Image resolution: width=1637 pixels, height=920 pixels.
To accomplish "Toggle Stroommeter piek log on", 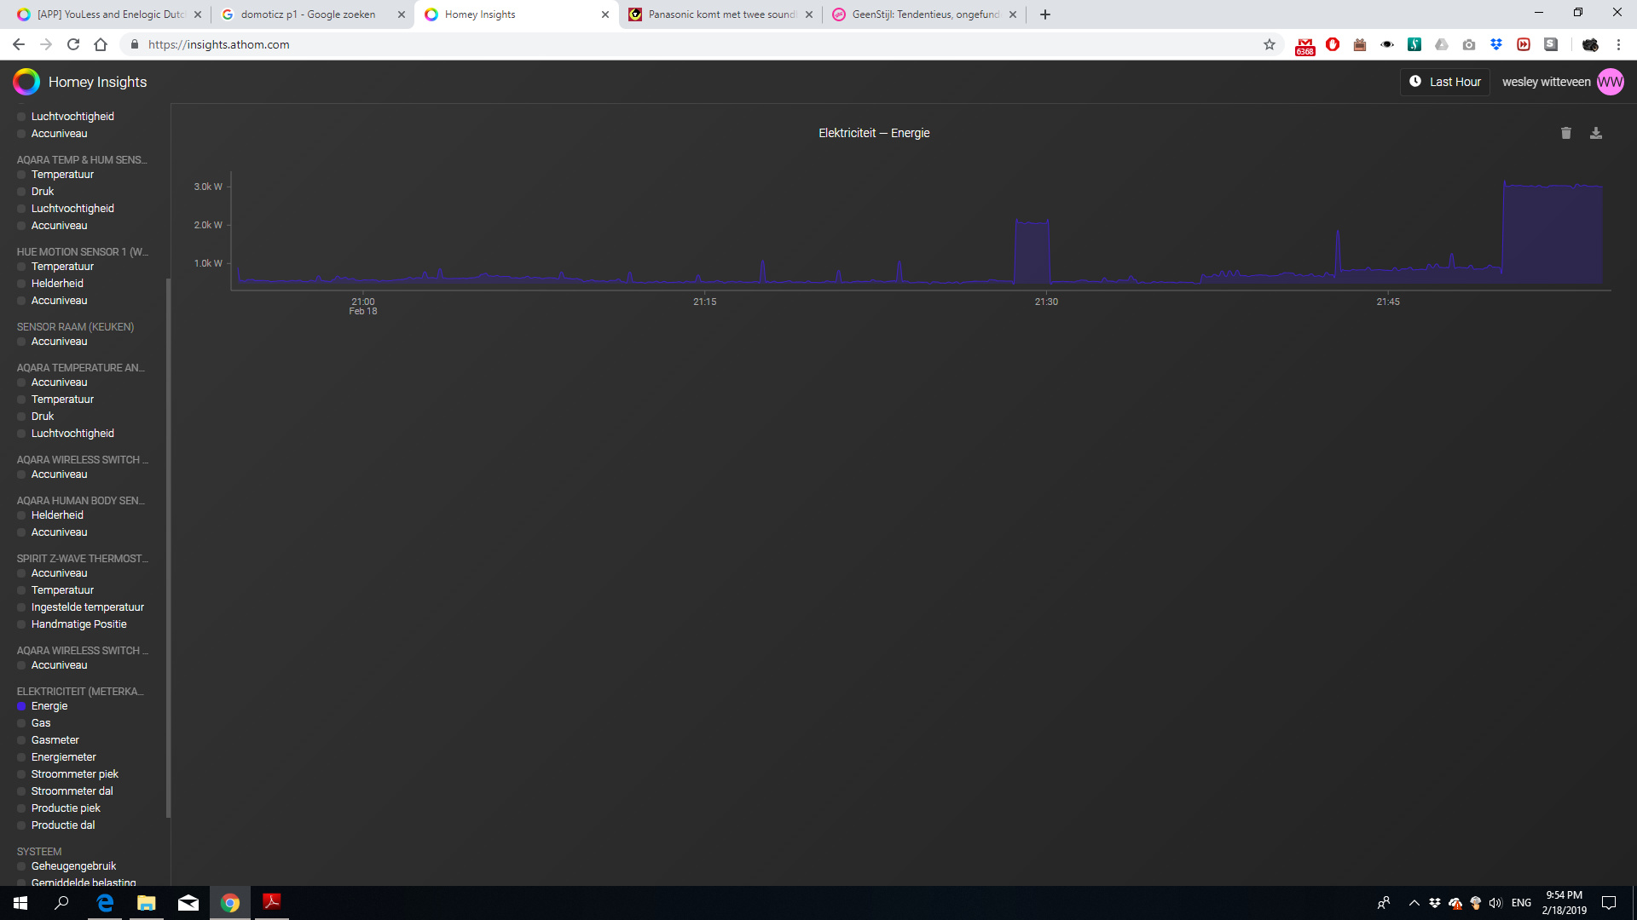I will point(22,774).
